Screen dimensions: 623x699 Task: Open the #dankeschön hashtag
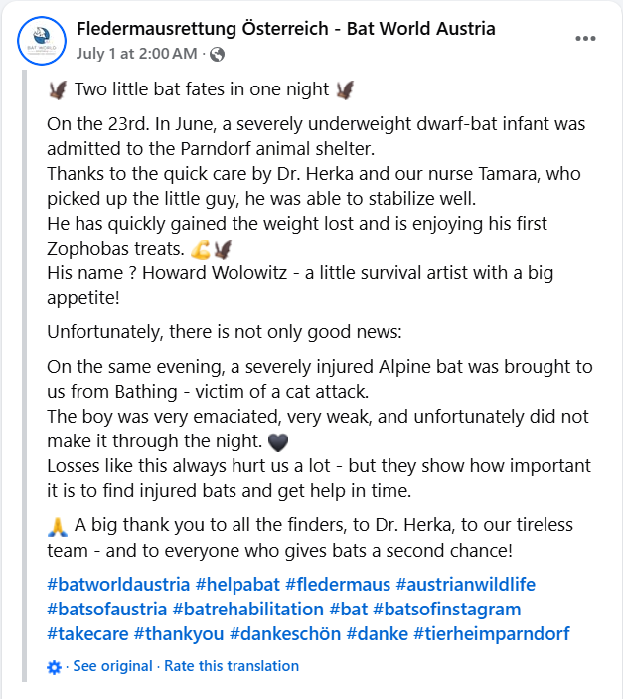285,634
